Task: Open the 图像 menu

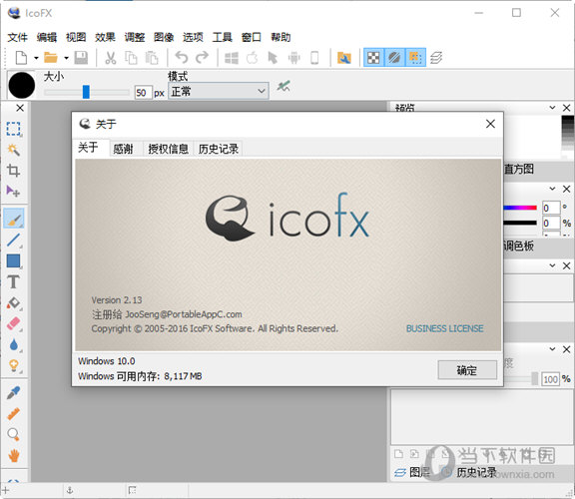Action: click(x=164, y=37)
